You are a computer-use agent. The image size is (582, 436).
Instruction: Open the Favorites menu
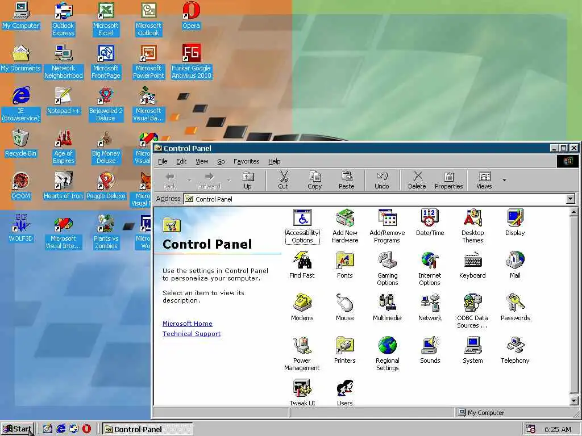point(247,161)
